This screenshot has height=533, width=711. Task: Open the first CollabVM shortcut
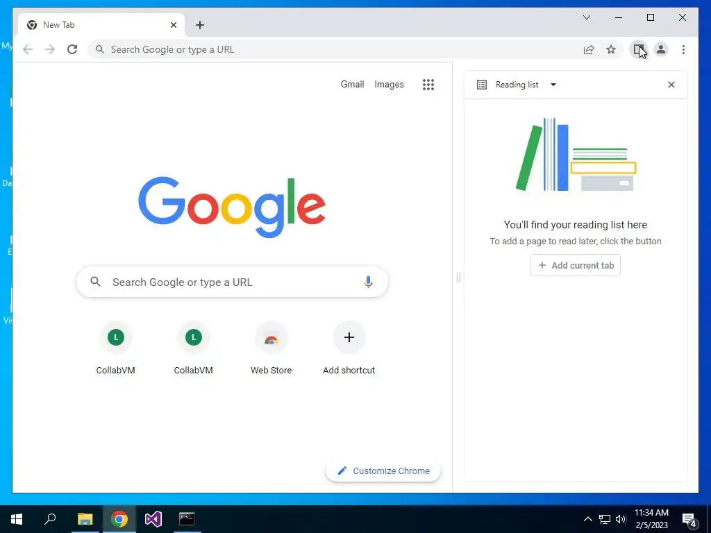116,348
